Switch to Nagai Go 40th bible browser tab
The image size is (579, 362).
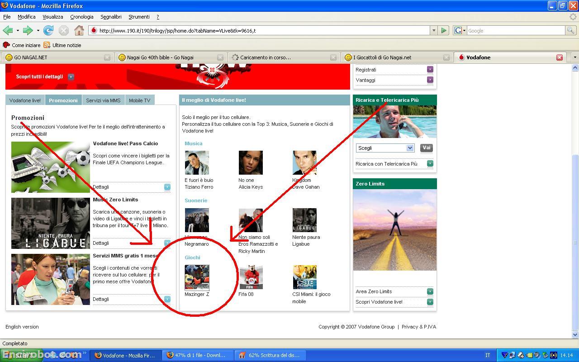coord(170,57)
